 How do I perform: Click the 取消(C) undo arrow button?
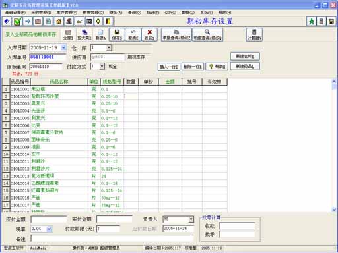click(x=133, y=34)
